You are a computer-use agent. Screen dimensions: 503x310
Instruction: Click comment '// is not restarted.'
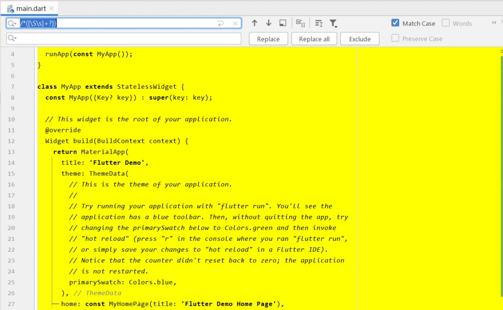coord(109,271)
